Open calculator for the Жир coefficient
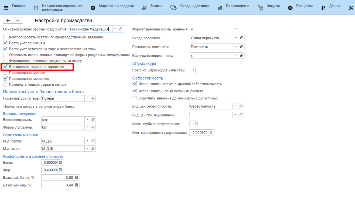 click(x=60, y=170)
